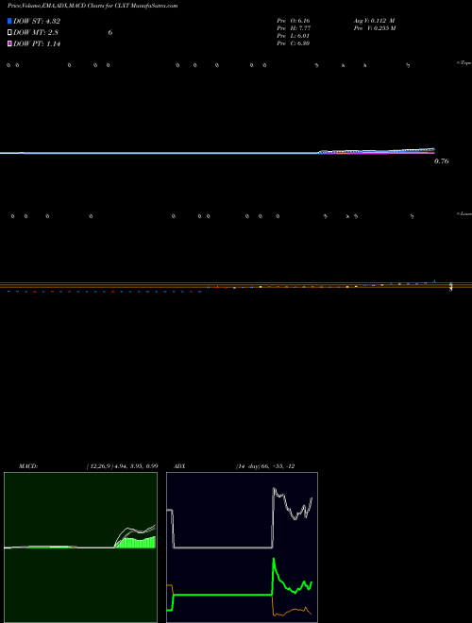Select the 'Pre V: 0.255 M' value
Screen dimensions: 472x623
pos(375,28)
